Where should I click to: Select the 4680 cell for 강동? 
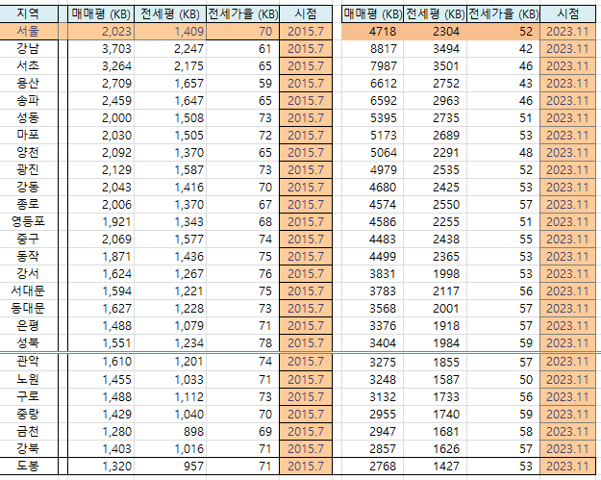372,187
